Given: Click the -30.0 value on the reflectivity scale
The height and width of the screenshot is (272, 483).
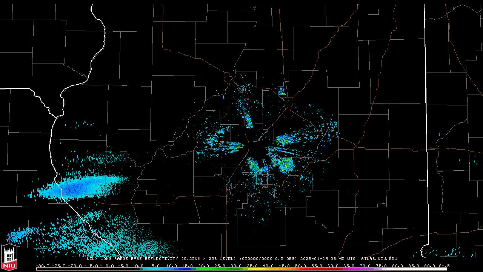Looking at the screenshot, I should (42, 266).
